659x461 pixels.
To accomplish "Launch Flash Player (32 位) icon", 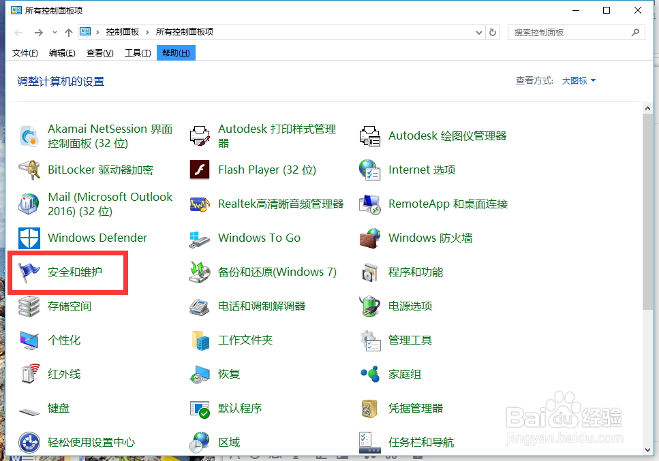I will [x=200, y=170].
